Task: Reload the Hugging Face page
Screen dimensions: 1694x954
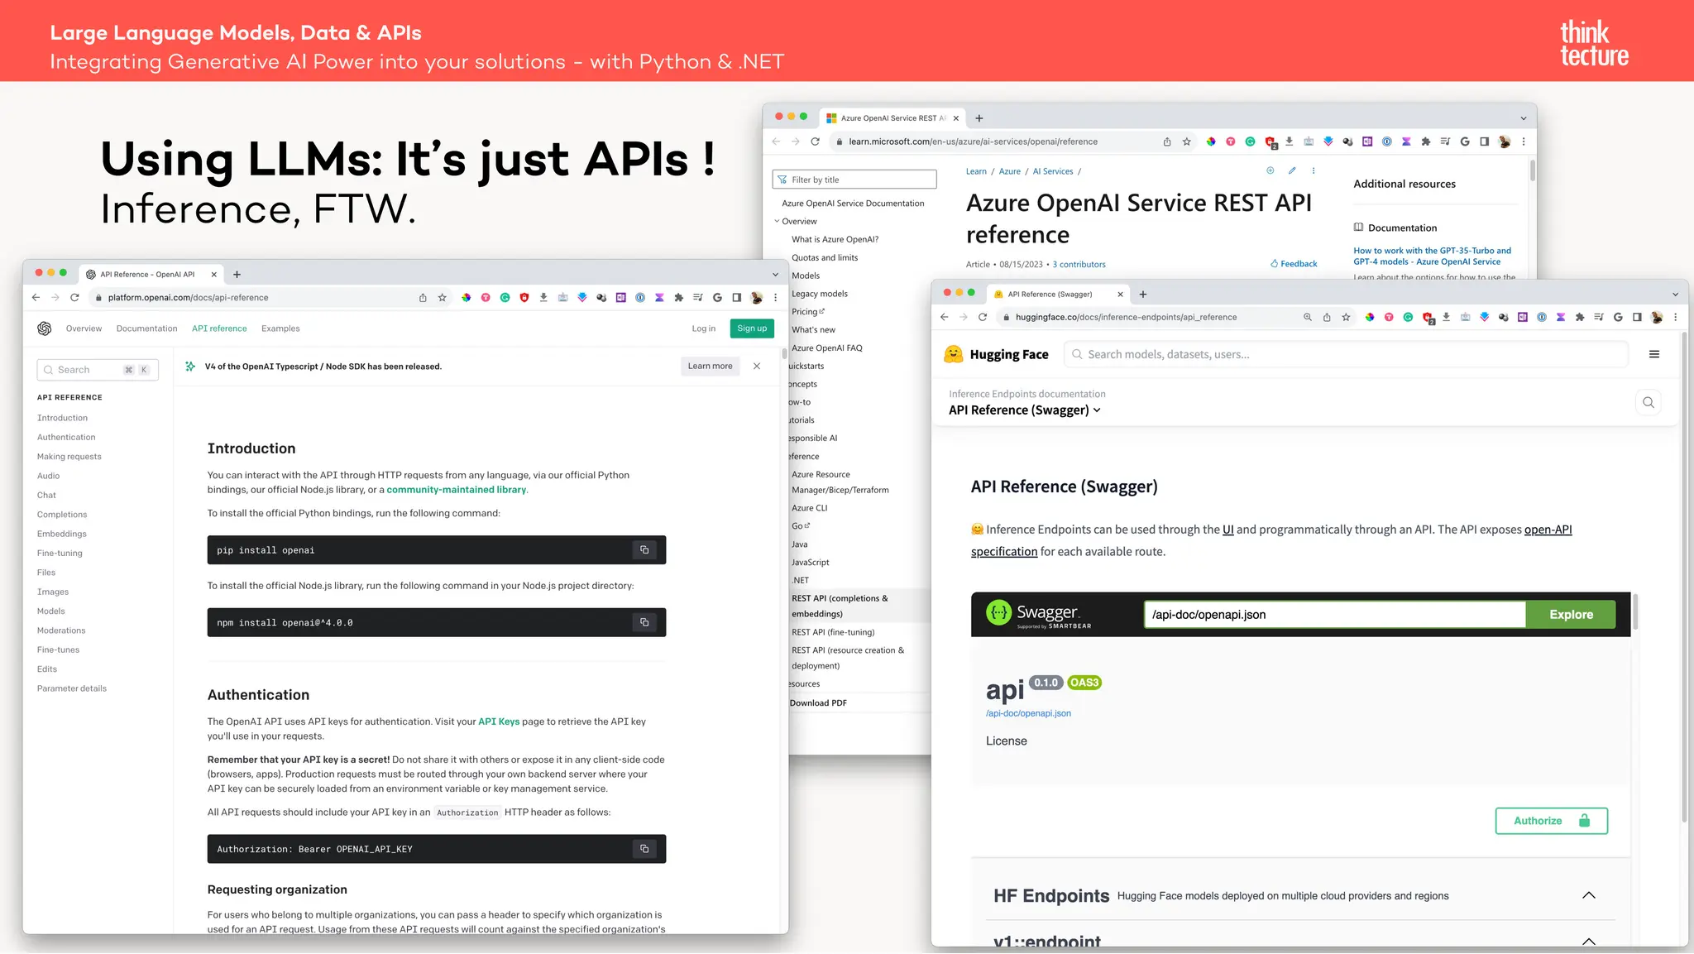Action: (983, 317)
